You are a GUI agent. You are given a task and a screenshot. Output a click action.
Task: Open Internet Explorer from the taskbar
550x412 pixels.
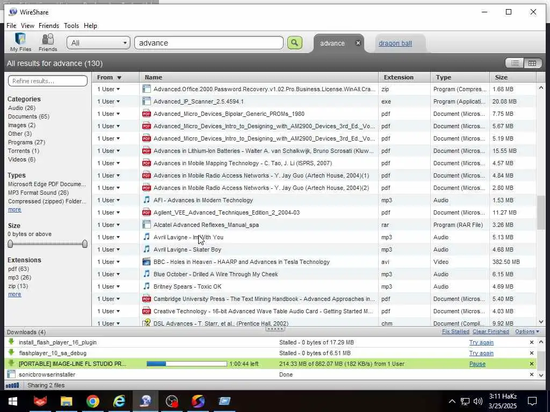(x=119, y=401)
